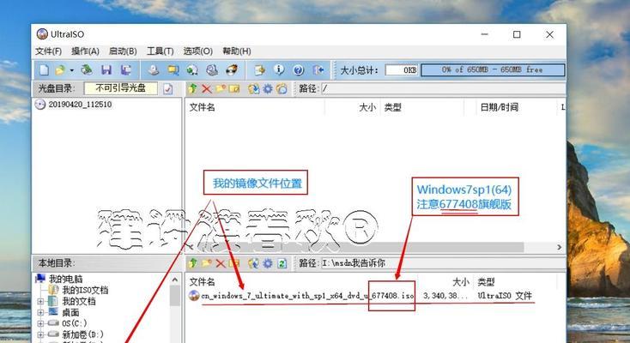
Task: Click boot info icon beside 不可引导光盘
Action: [168, 89]
